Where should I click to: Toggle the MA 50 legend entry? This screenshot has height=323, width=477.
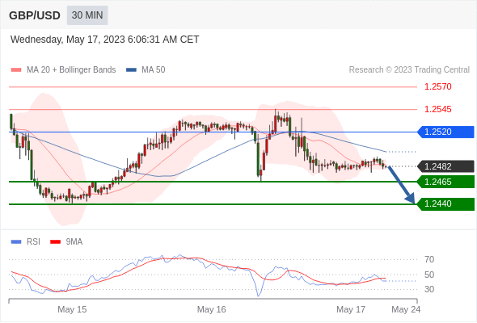coord(146,70)
